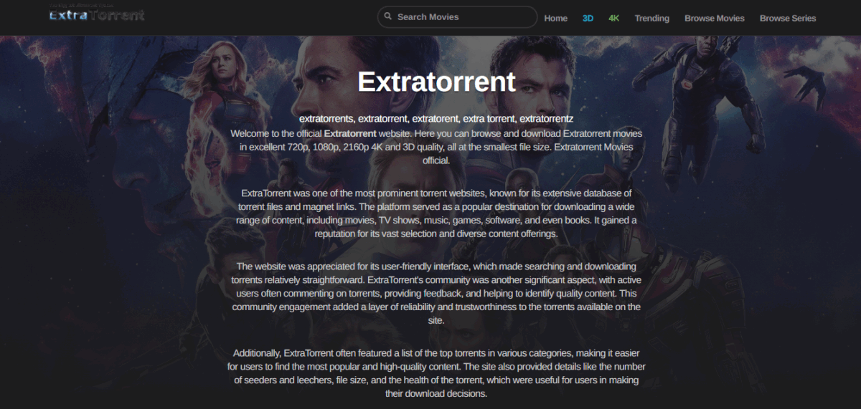Viewport: 861px width, 409px height.
Task: Open the 4K movies section
Action: click(614, 18)
